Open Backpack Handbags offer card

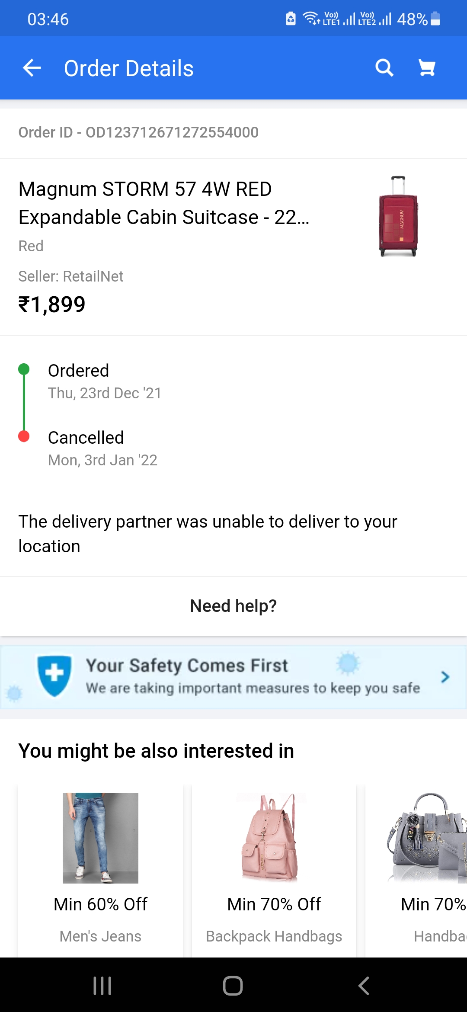(274, 869)
